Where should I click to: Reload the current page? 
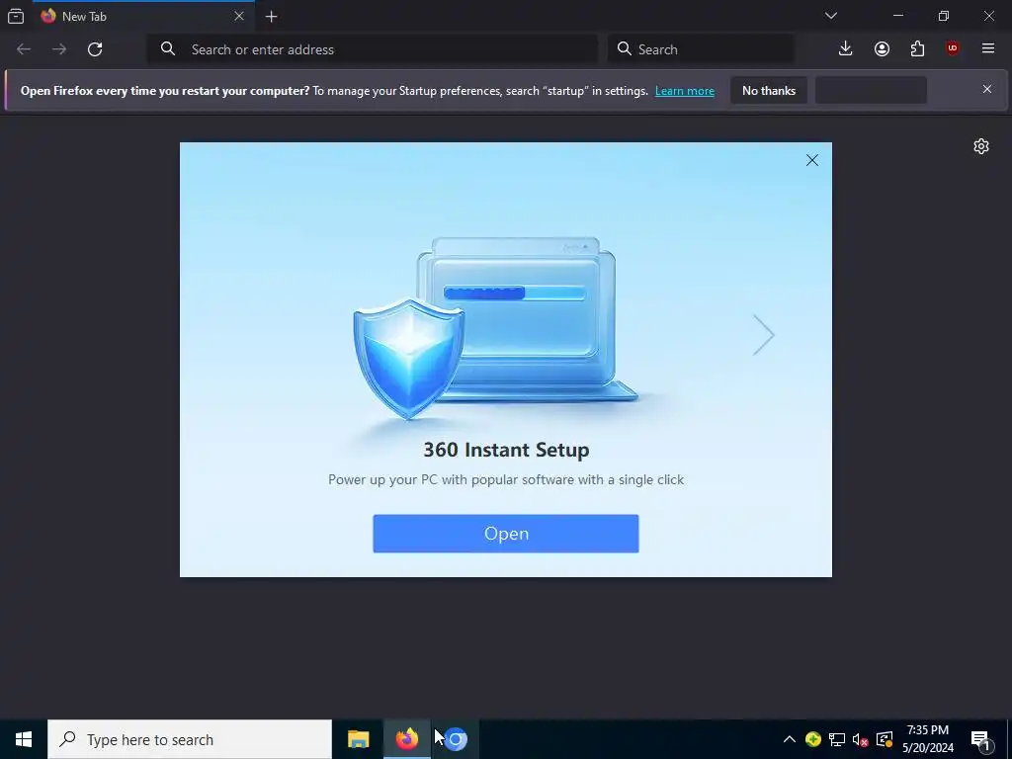[x=95, y=49]
